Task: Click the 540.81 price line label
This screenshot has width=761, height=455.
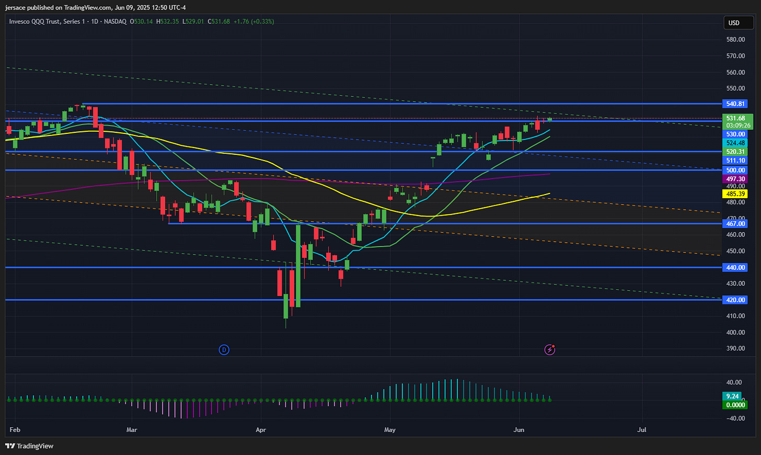Action: 735,104
